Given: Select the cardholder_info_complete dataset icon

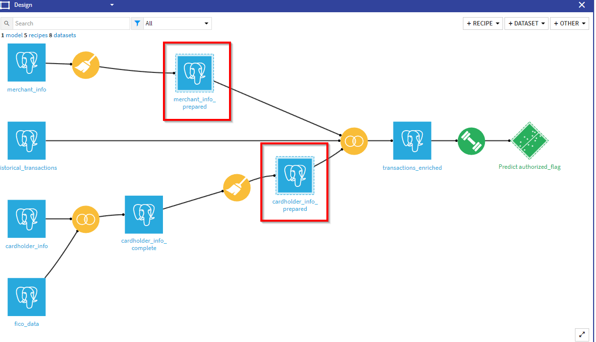Looking at the screenshot, I should tap(144, 215).
